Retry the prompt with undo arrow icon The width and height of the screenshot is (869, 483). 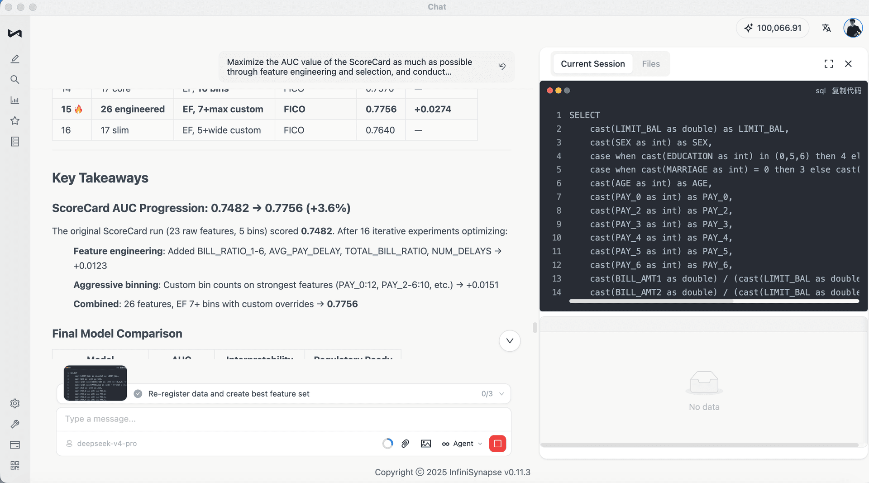(x=502, y=67)
